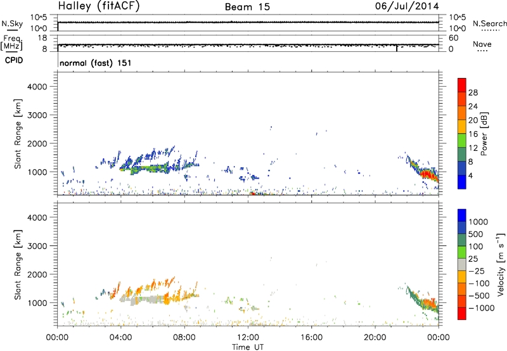Image resolution: width=507 pixels, height=351 pixels.
Task: Click the grey Velocity colorbar segment between 25 and -25
Action: tap(462, 264)
